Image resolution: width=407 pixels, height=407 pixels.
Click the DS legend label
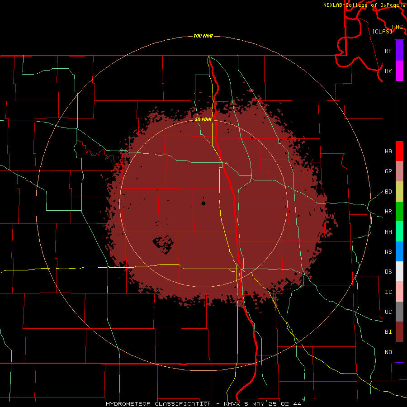point(388,272)
